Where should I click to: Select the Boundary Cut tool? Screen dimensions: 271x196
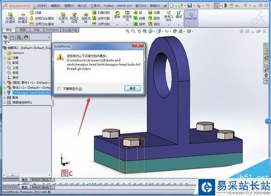[x=101, y=24]
